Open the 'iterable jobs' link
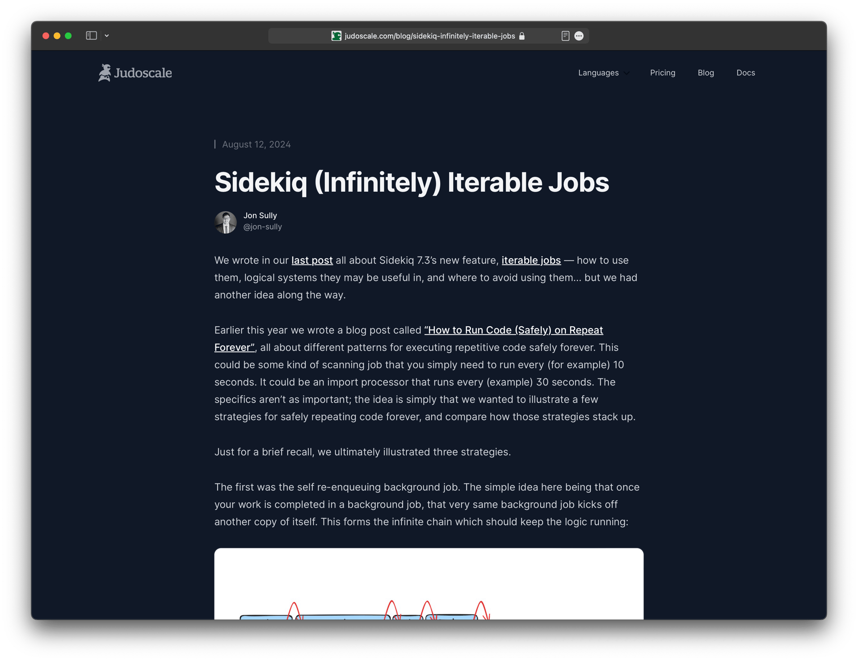The width and height of the screenshot is (858, 661). (531, 261)
